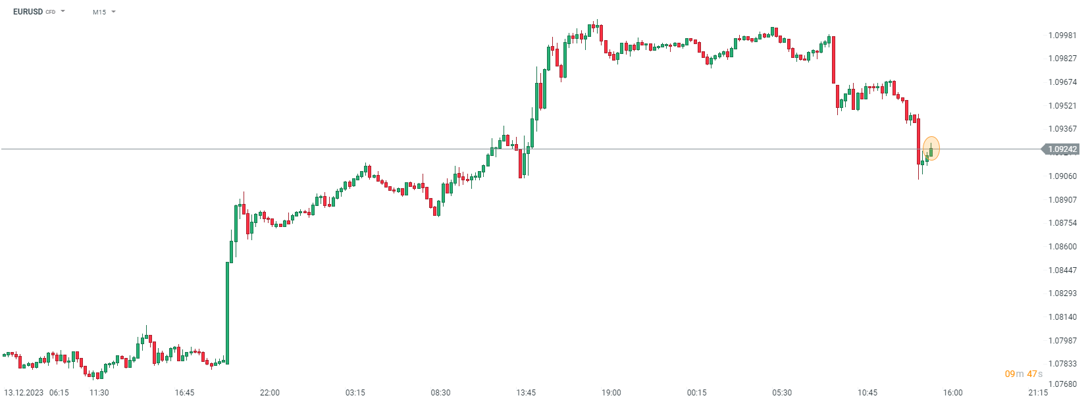
Task: Click the EURUSD instrument name
Action: pos(28,12)
